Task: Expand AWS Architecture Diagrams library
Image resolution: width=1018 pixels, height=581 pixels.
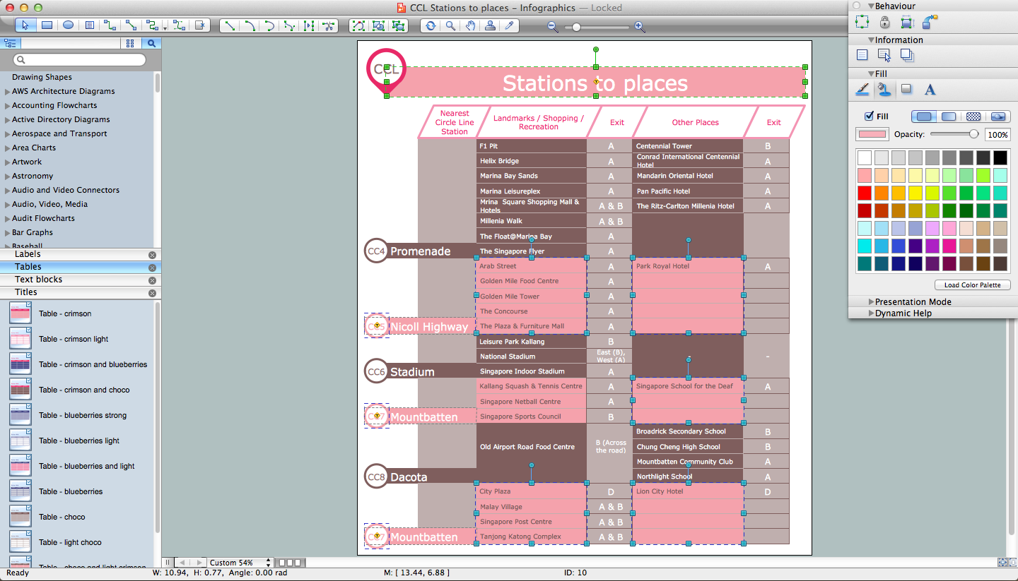Action: click(x=7, y=92)
